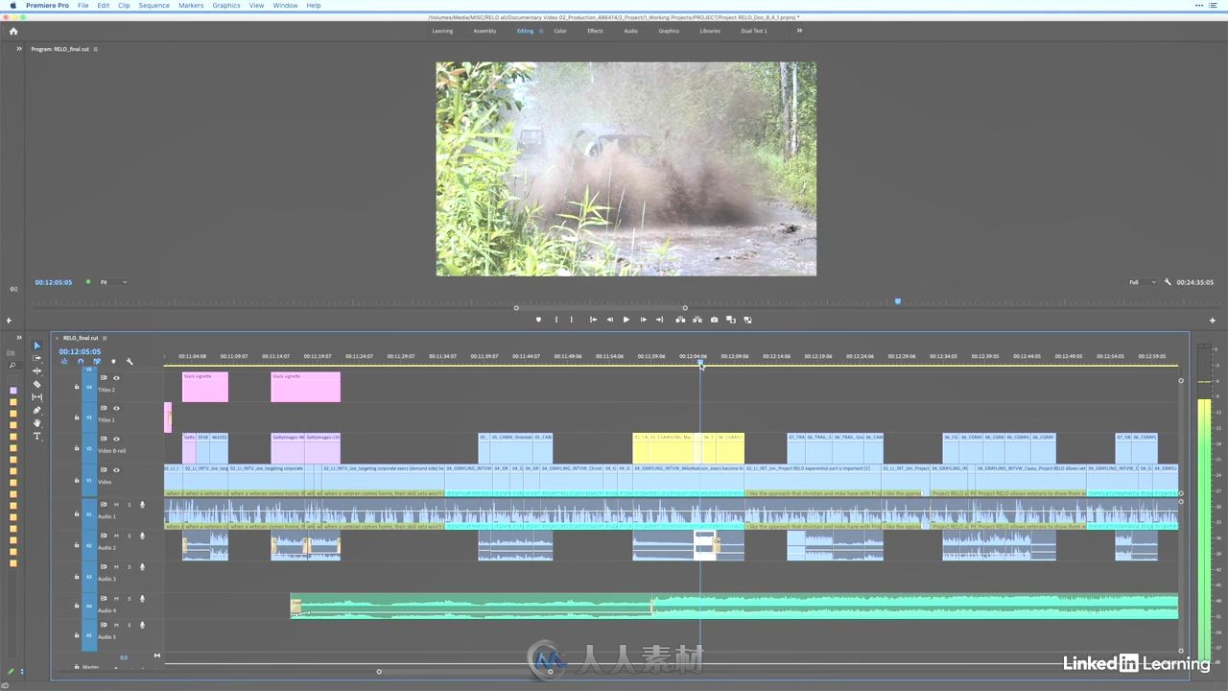1228x691 pixels.
Task: Open the Full playback resolution dropdown
Action: coord(1142,282)
